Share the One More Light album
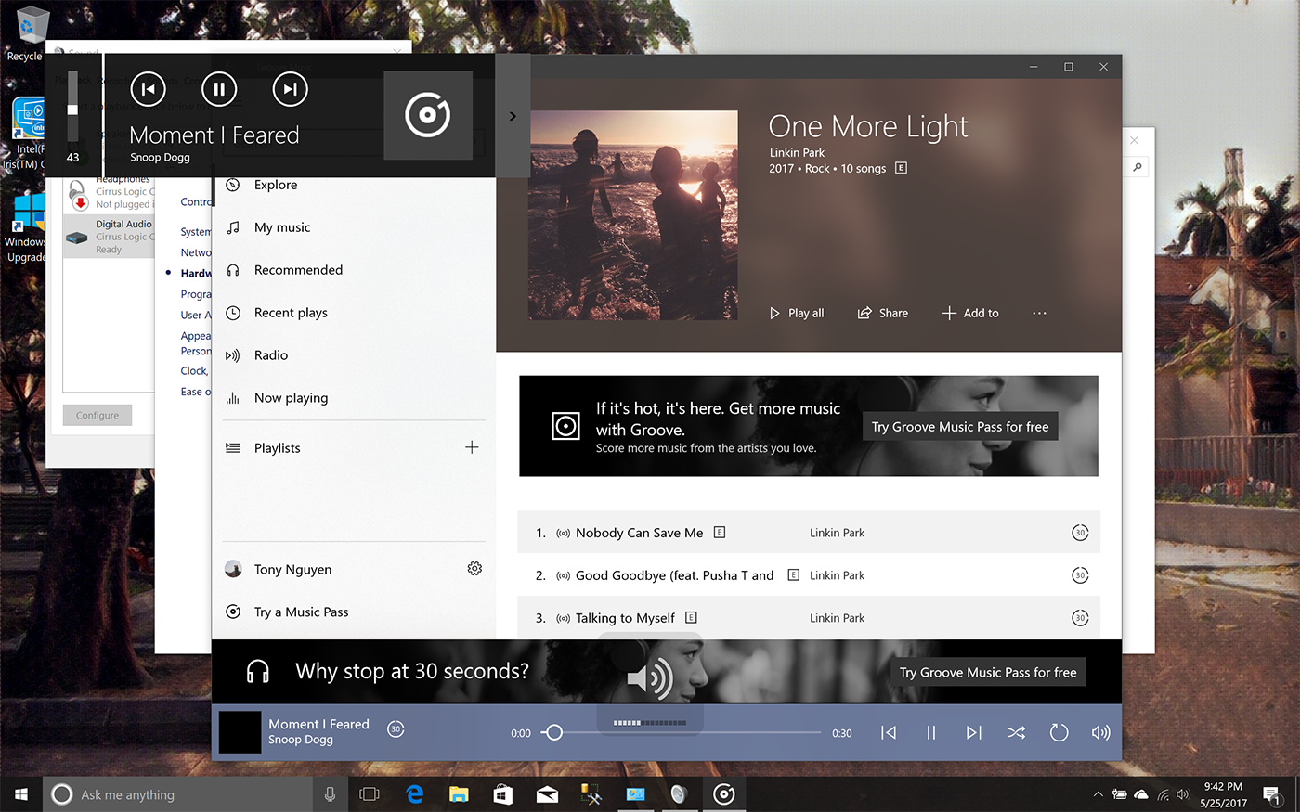The height and width of the screenshot is (812, 1300). pyautogui.click(x=882, y=314)
